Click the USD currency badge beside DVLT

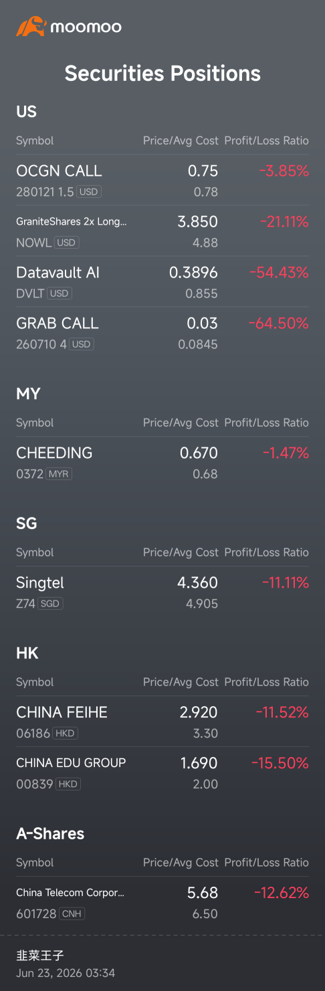click(60, 294)
